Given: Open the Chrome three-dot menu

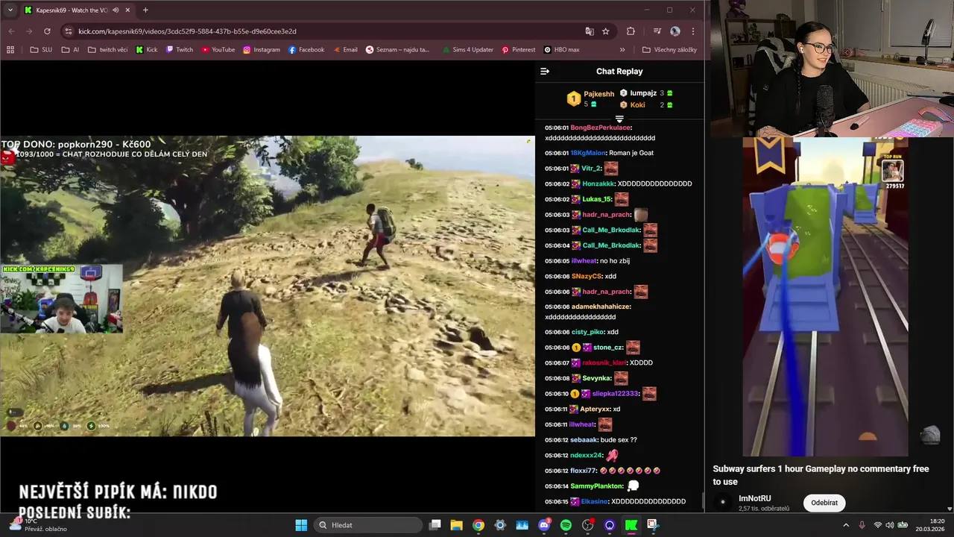Looking at the screenshot, I should click(x=693, y=31).
